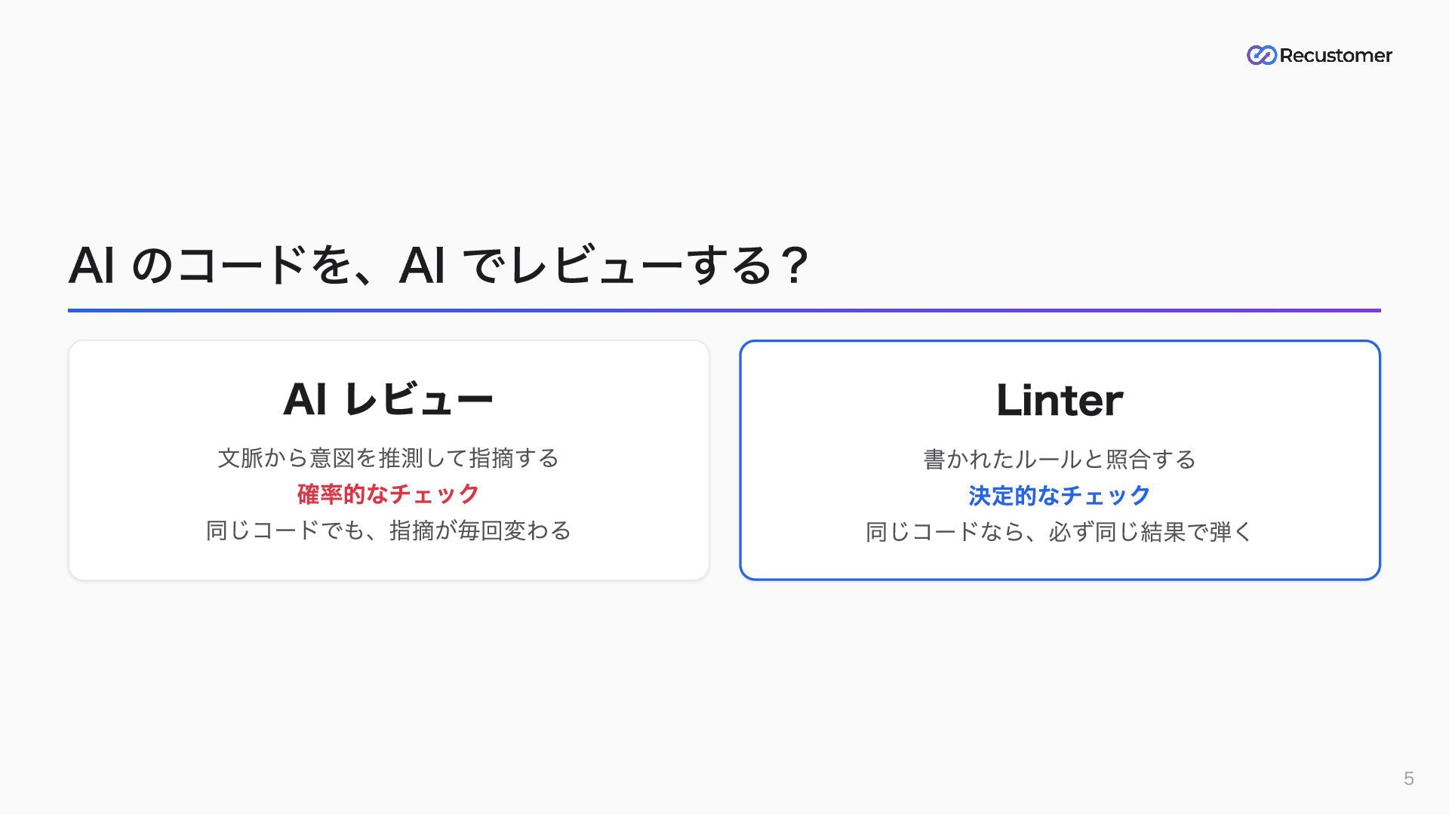Select the slide title AI のコードを、AI でレビューする?

tap(439, 266)
